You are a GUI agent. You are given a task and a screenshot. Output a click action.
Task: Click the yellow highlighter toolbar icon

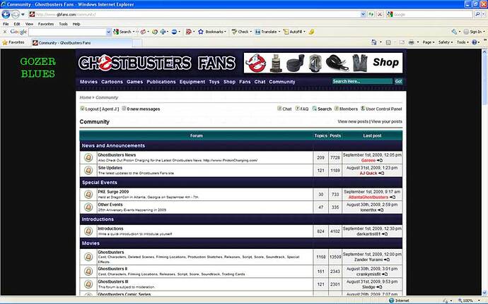click(x=311, y=32)
